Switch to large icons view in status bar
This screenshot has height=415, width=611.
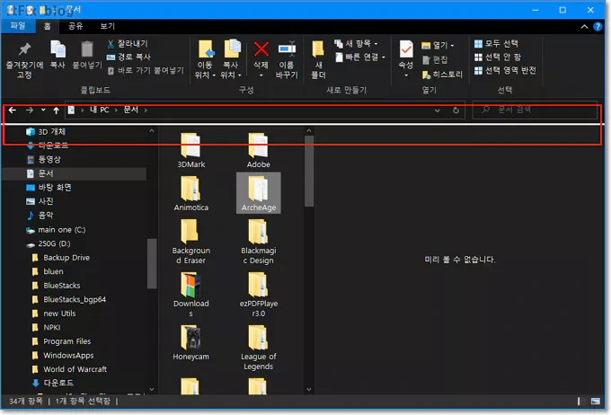point(596,402)
